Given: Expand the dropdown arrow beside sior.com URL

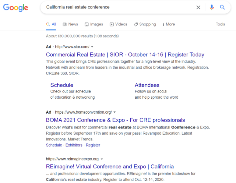Looking at the screenshot, I should point(92,47).
